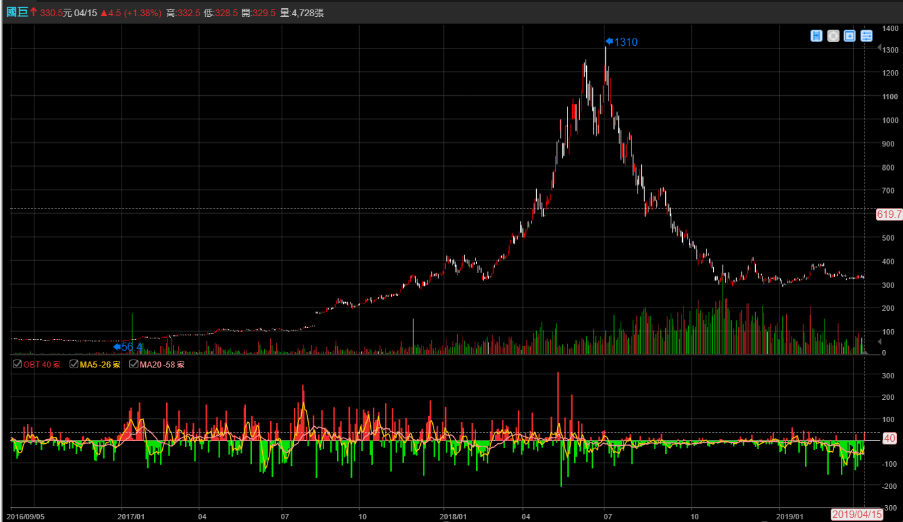Image resolution: width=903 pixels, height=522 pixels.
Task: Click the 2019/04/15 date label
Action: 856,515
